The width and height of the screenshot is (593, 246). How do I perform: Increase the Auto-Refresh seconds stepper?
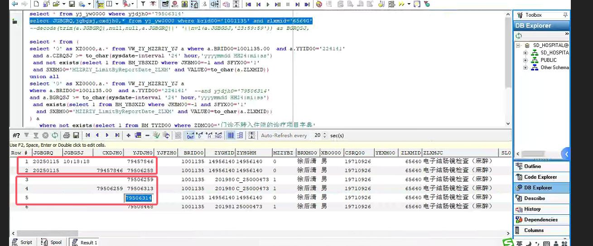point(325,134)
